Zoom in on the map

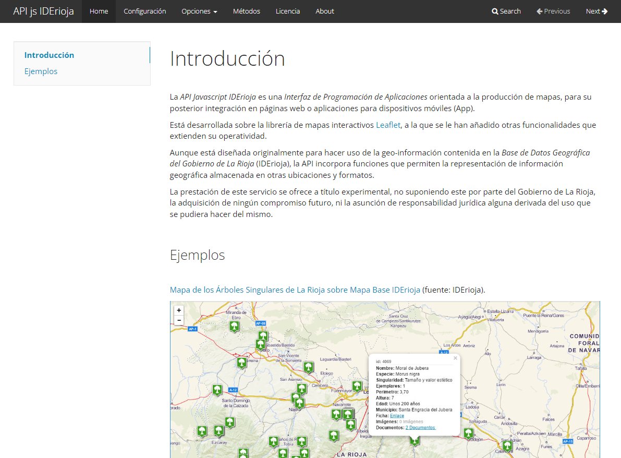tap(179, 310)
